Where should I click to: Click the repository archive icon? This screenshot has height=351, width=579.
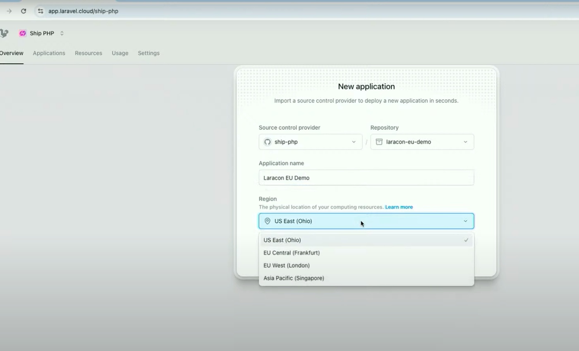coord(379,142)
